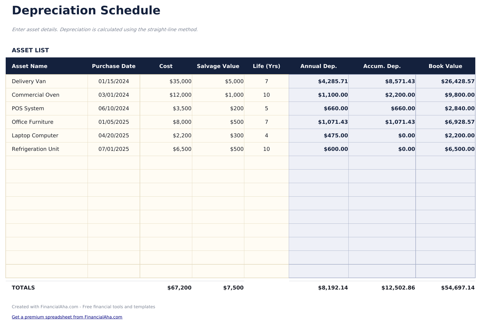Click the Accum. Dep. column header
Image resolution: width=481 pixels, height=325 pixels.
[382, 66]
